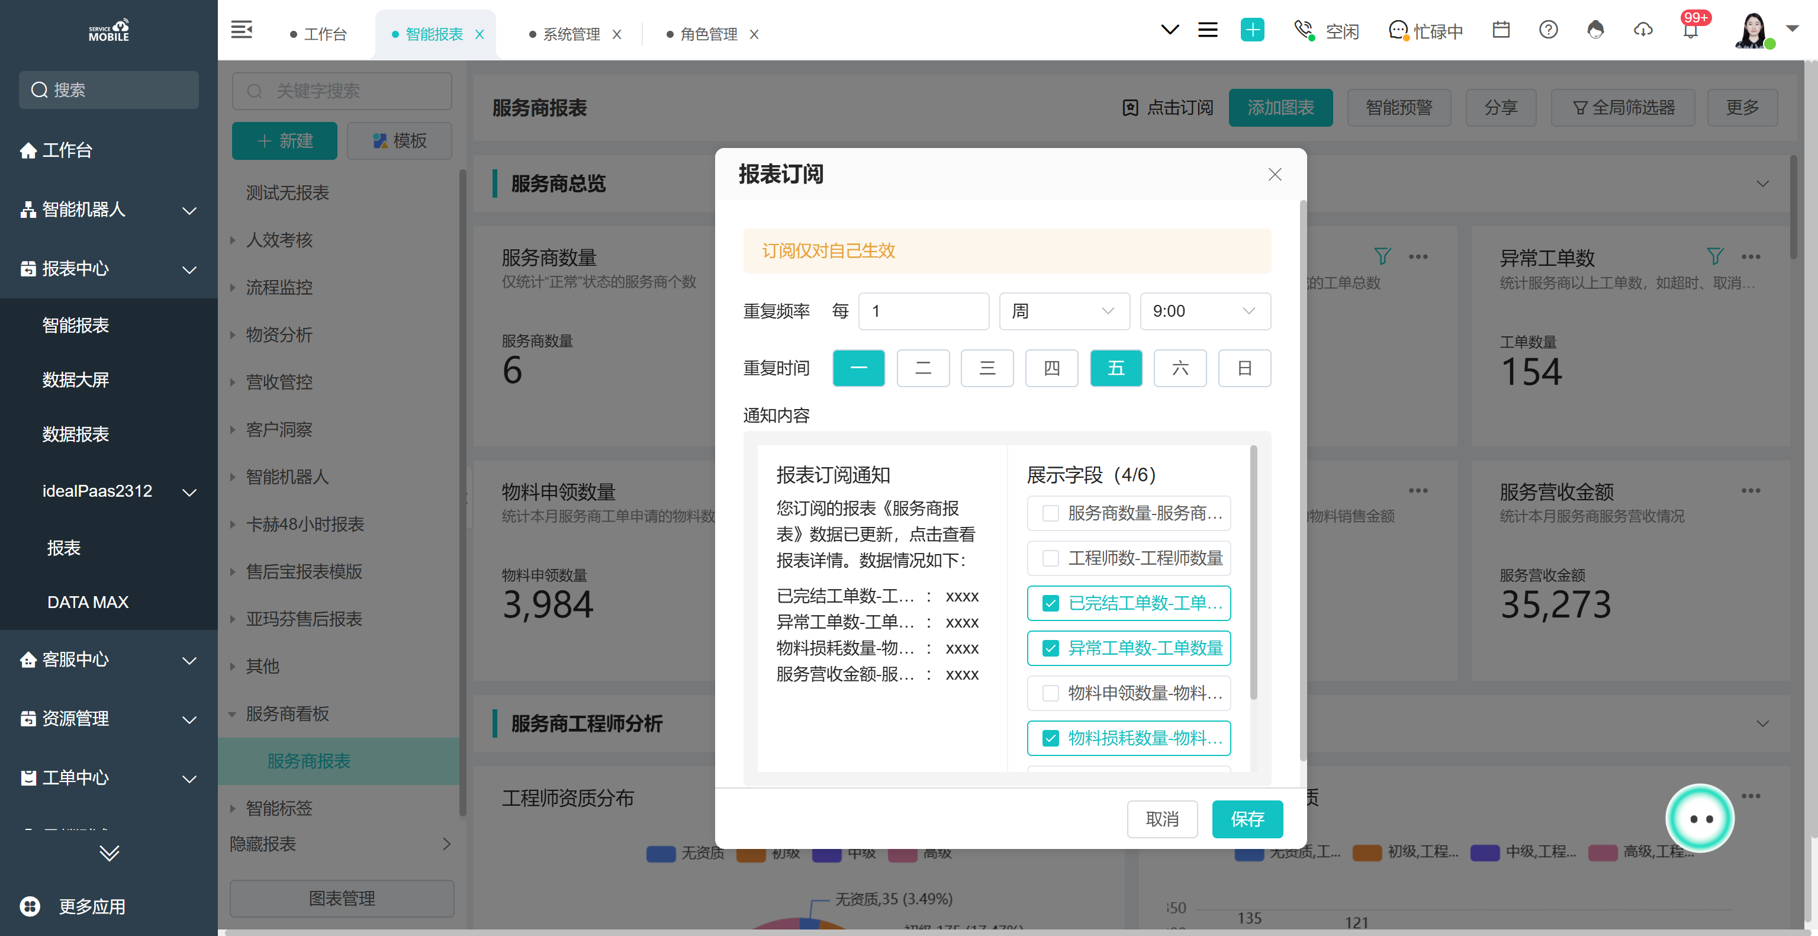Click the filter icon beside the partially hidden card
The height and width of the screenshot is (936, 1818).
click(1382, 256)
